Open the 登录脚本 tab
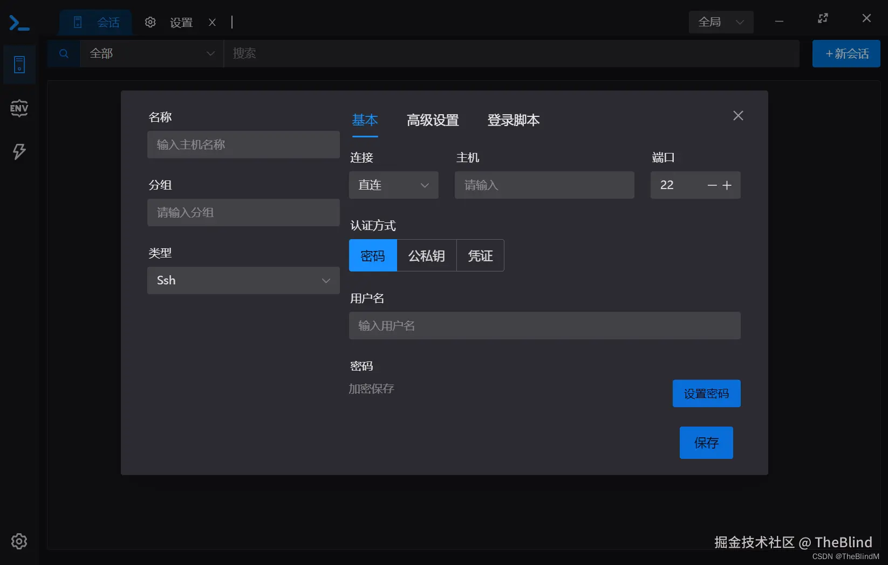This screenshot has height=565, width=888. (514, 120)
